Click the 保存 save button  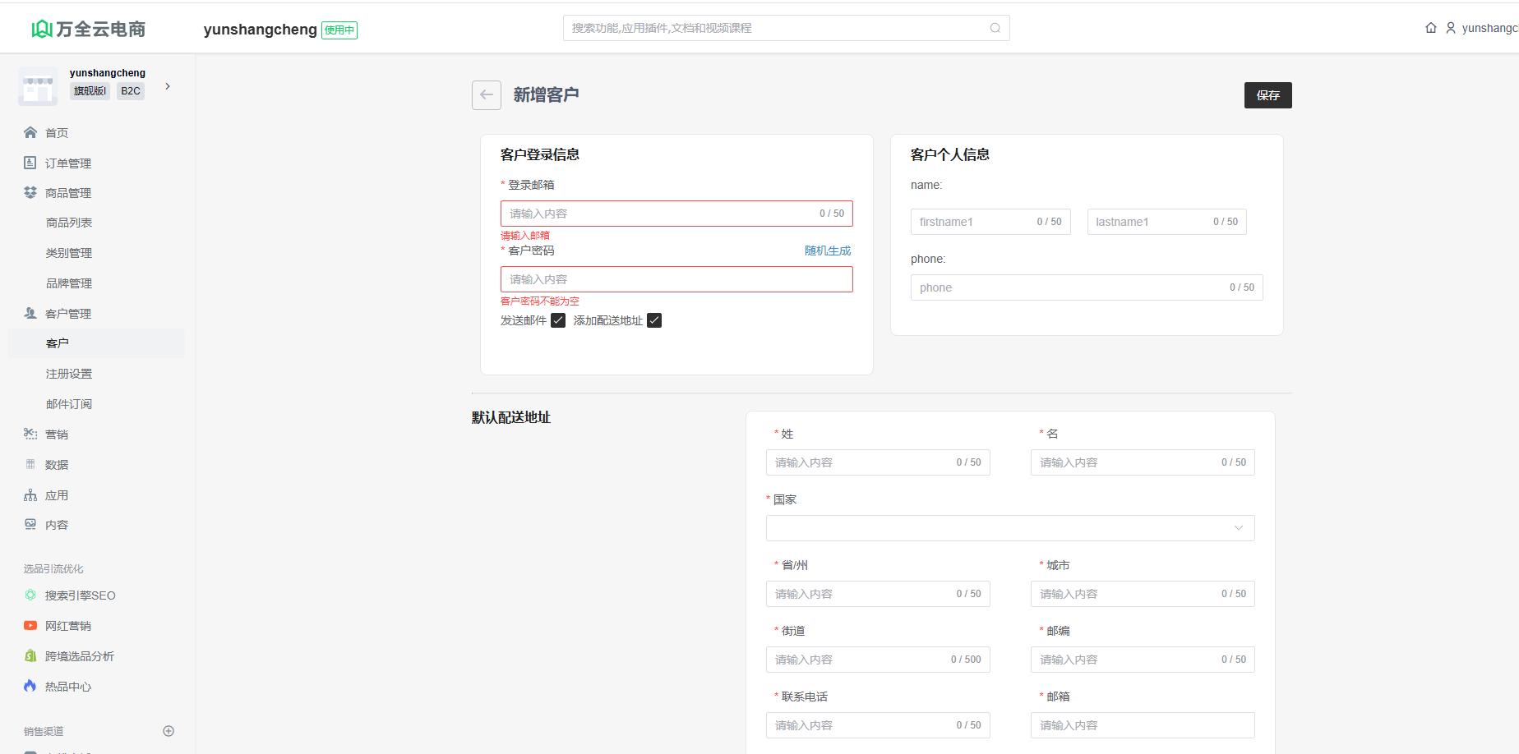tap(1267, 95)
